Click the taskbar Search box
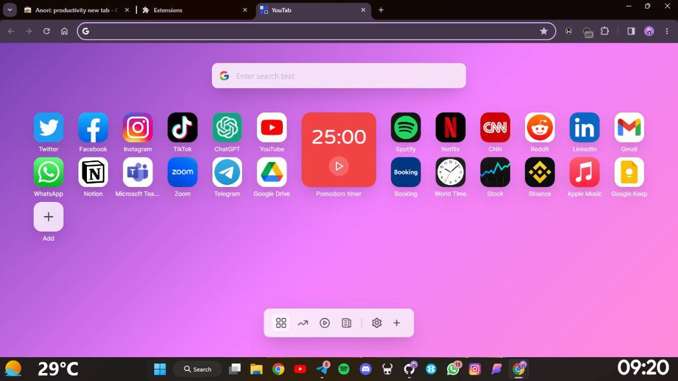The image size is (678, 381). [198, 369]
